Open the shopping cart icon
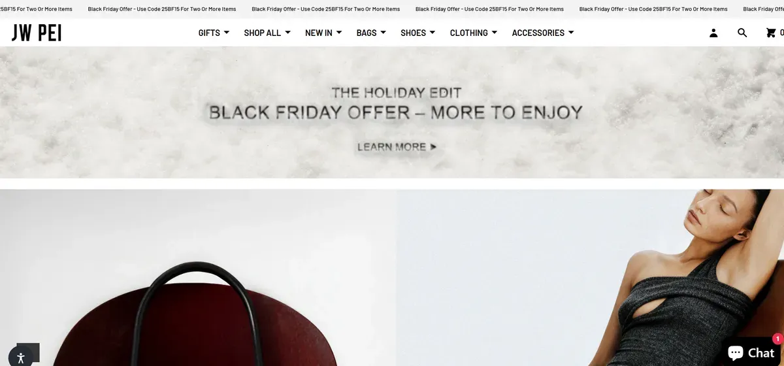The width and height of the screenshot is (784, 366). coord(771,33)
